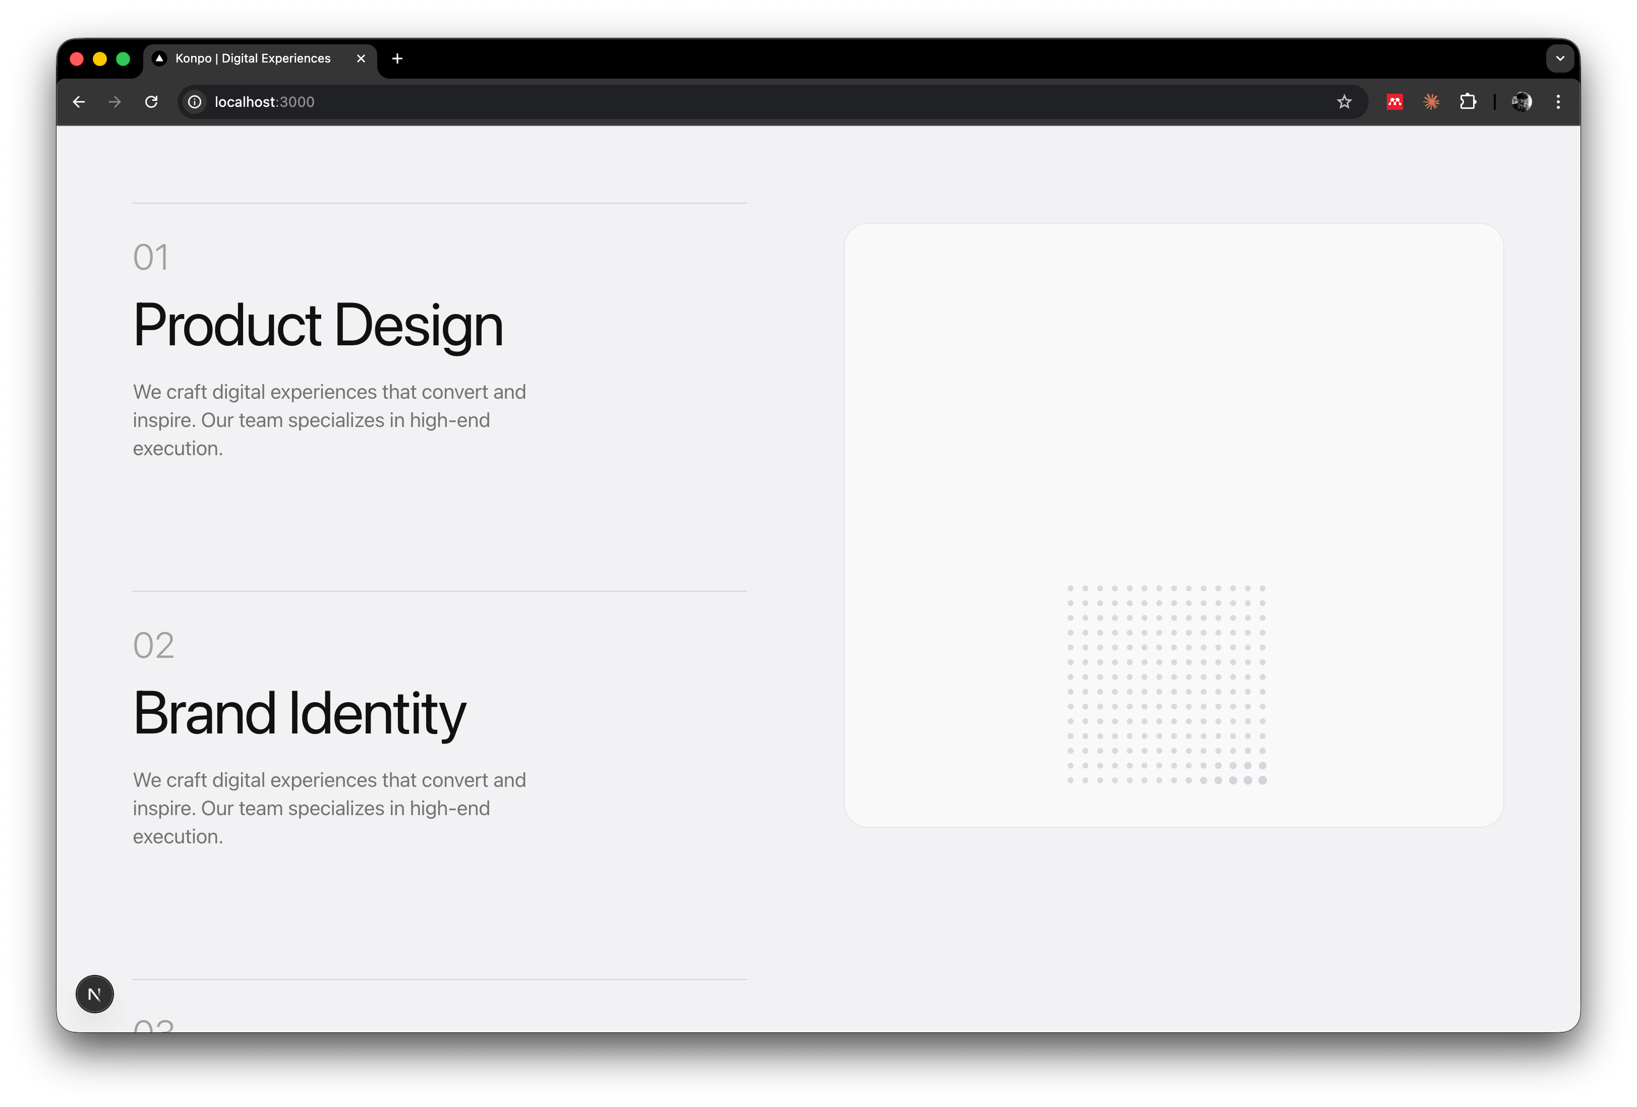Open the Chrome three-dot menu
Screen dimensions: 1637x1107
[x=1558, y=102]
